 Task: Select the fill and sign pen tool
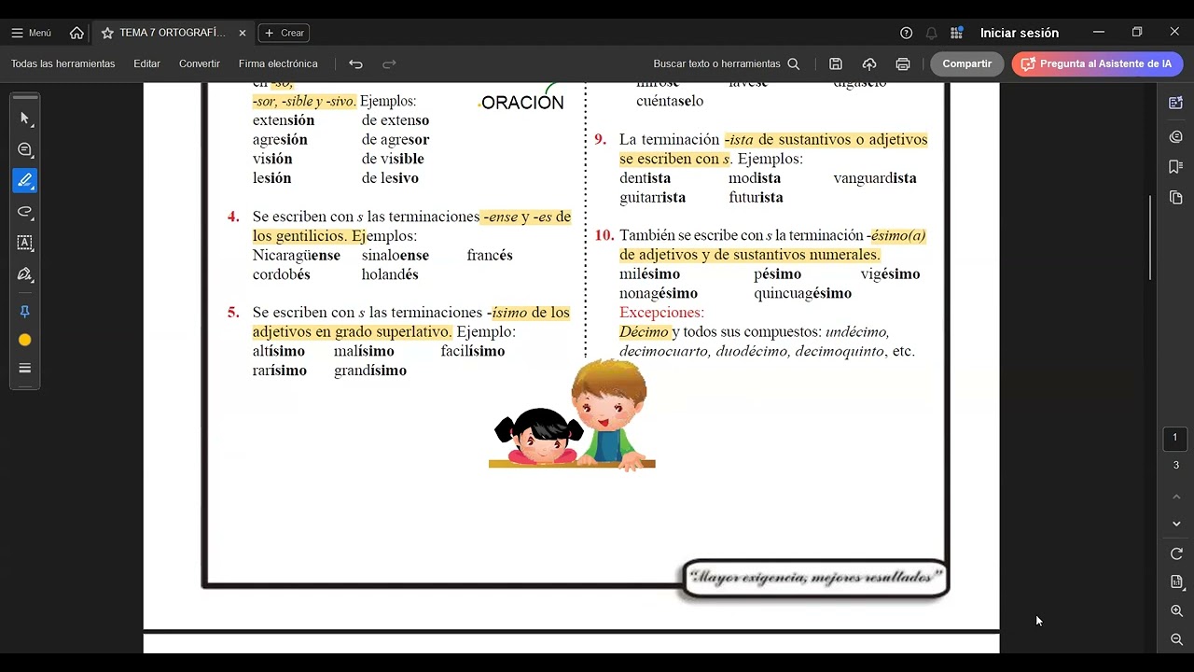coord(25,274)
